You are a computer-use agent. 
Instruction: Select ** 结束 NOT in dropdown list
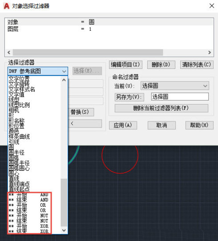point(29,221)
